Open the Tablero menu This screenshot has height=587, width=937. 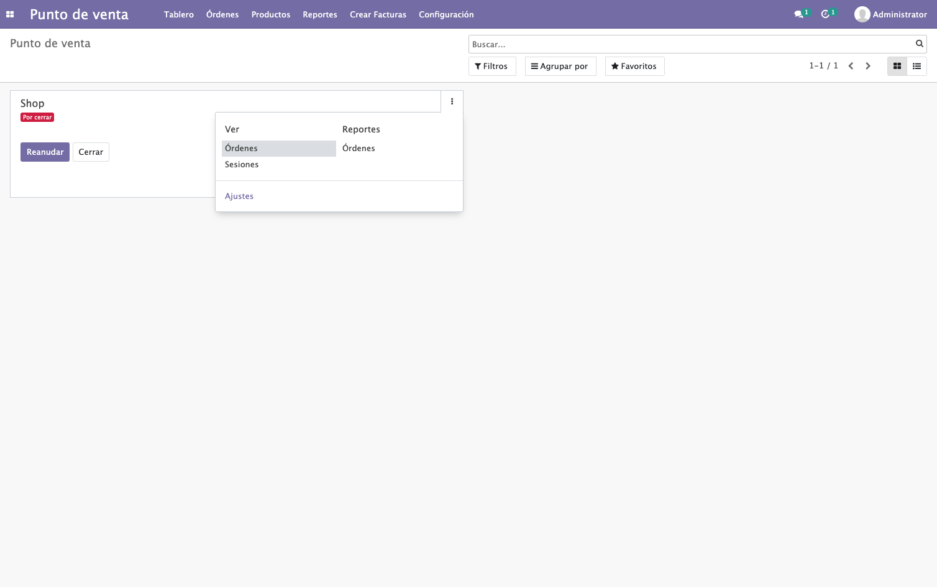point(179,14)
